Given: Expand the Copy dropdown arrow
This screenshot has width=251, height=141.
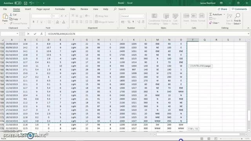Looking at the screenshot, I should tap(20, 19).
